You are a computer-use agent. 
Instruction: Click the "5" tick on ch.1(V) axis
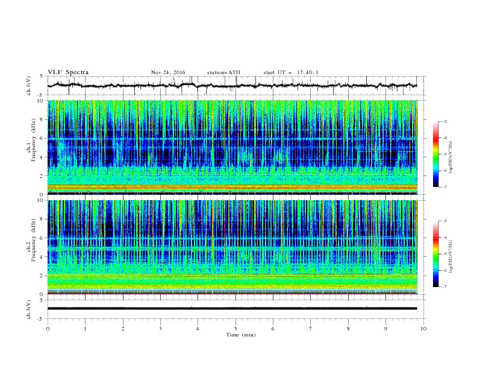(40, 77)
